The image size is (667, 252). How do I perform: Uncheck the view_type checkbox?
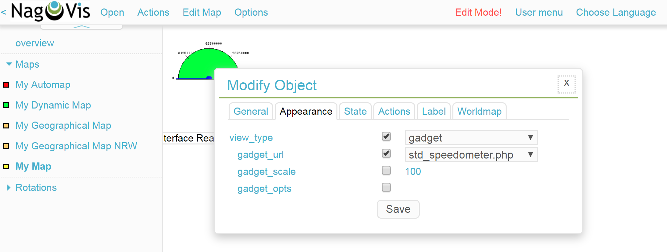pyautogui.click(x=386, y=136)
